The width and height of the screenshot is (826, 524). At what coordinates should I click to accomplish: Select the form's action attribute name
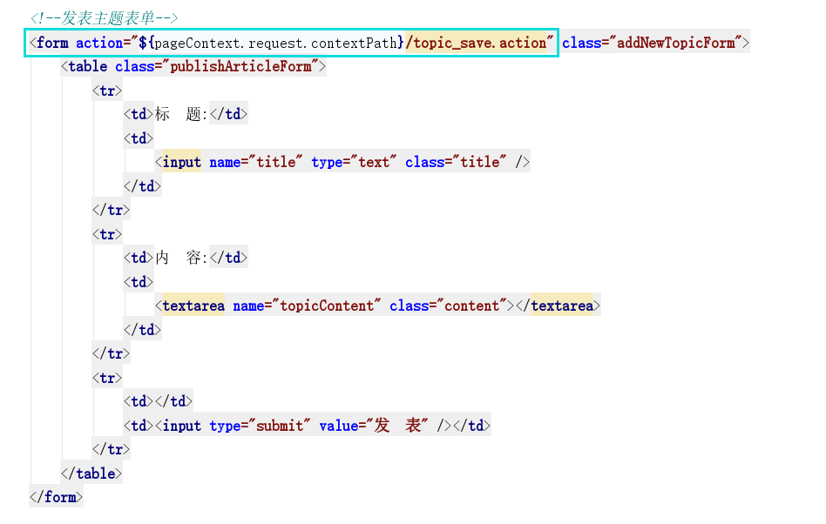pyautogui.click(x=99, y=43)
